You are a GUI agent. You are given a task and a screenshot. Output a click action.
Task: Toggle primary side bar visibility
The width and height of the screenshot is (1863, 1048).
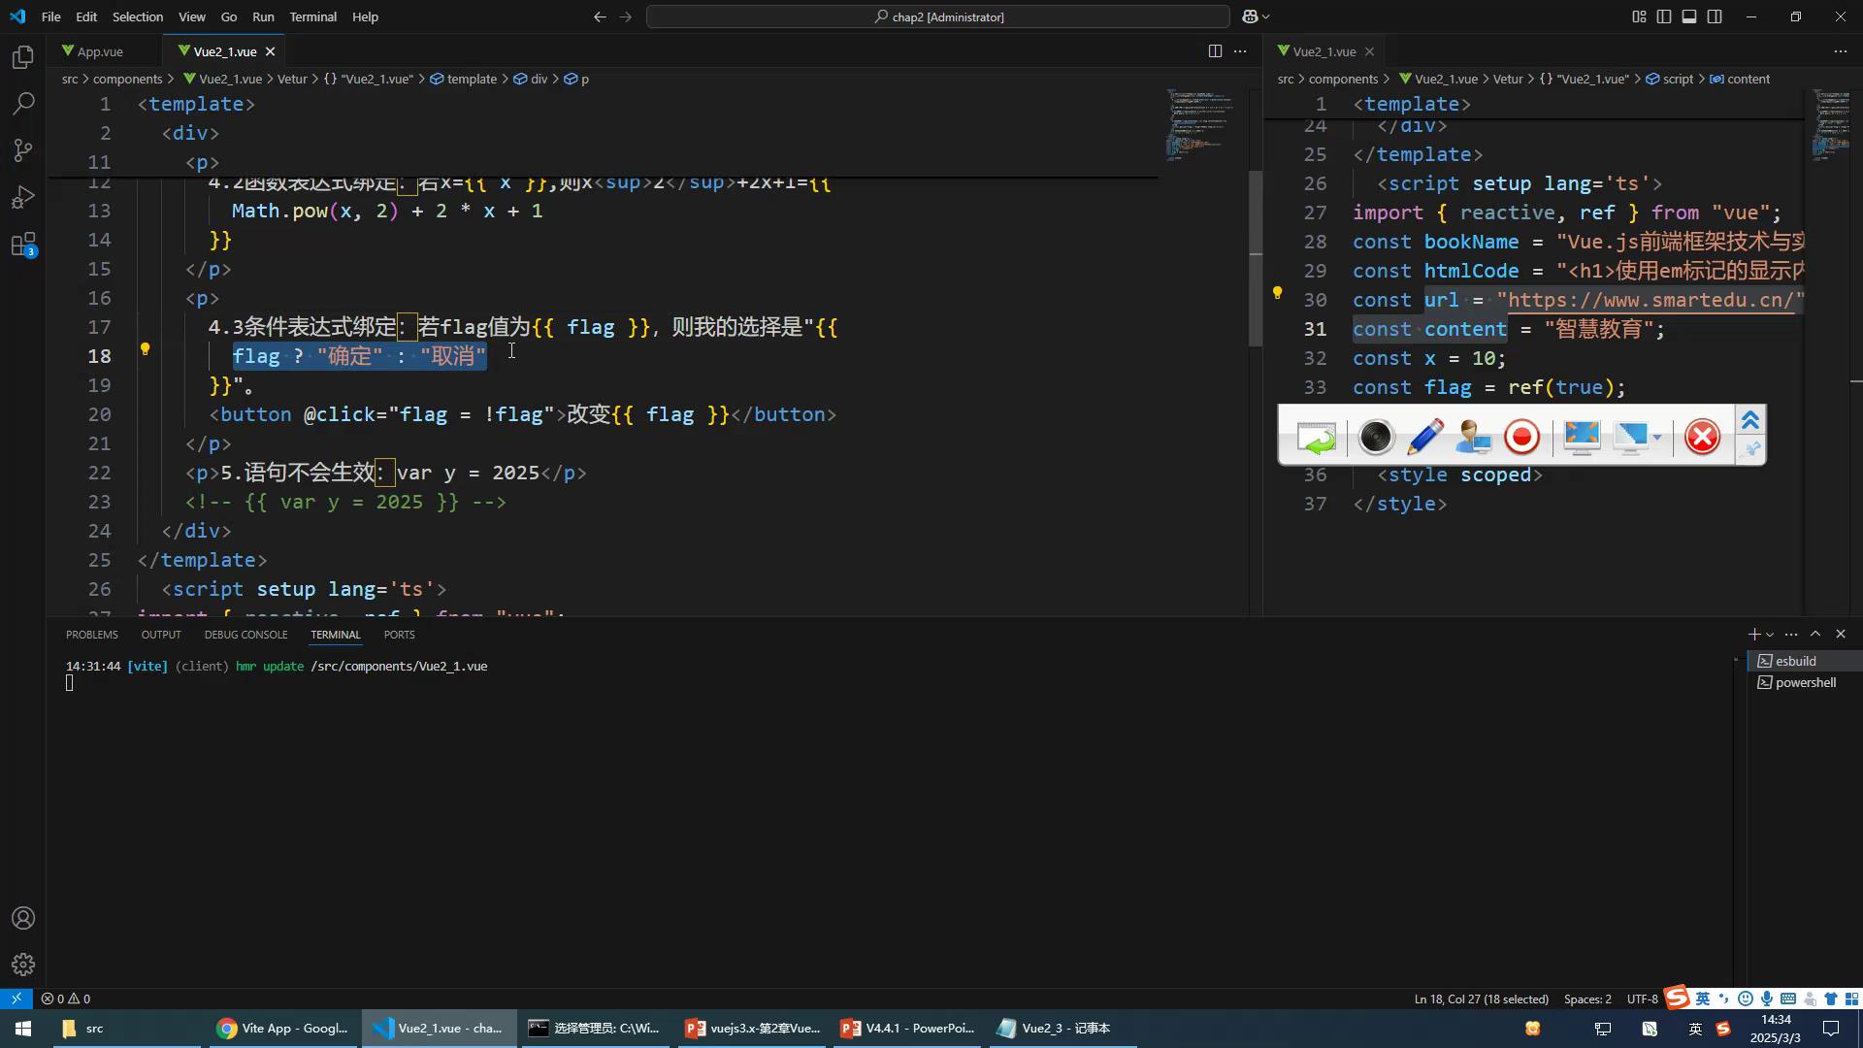coord(1664,16)
